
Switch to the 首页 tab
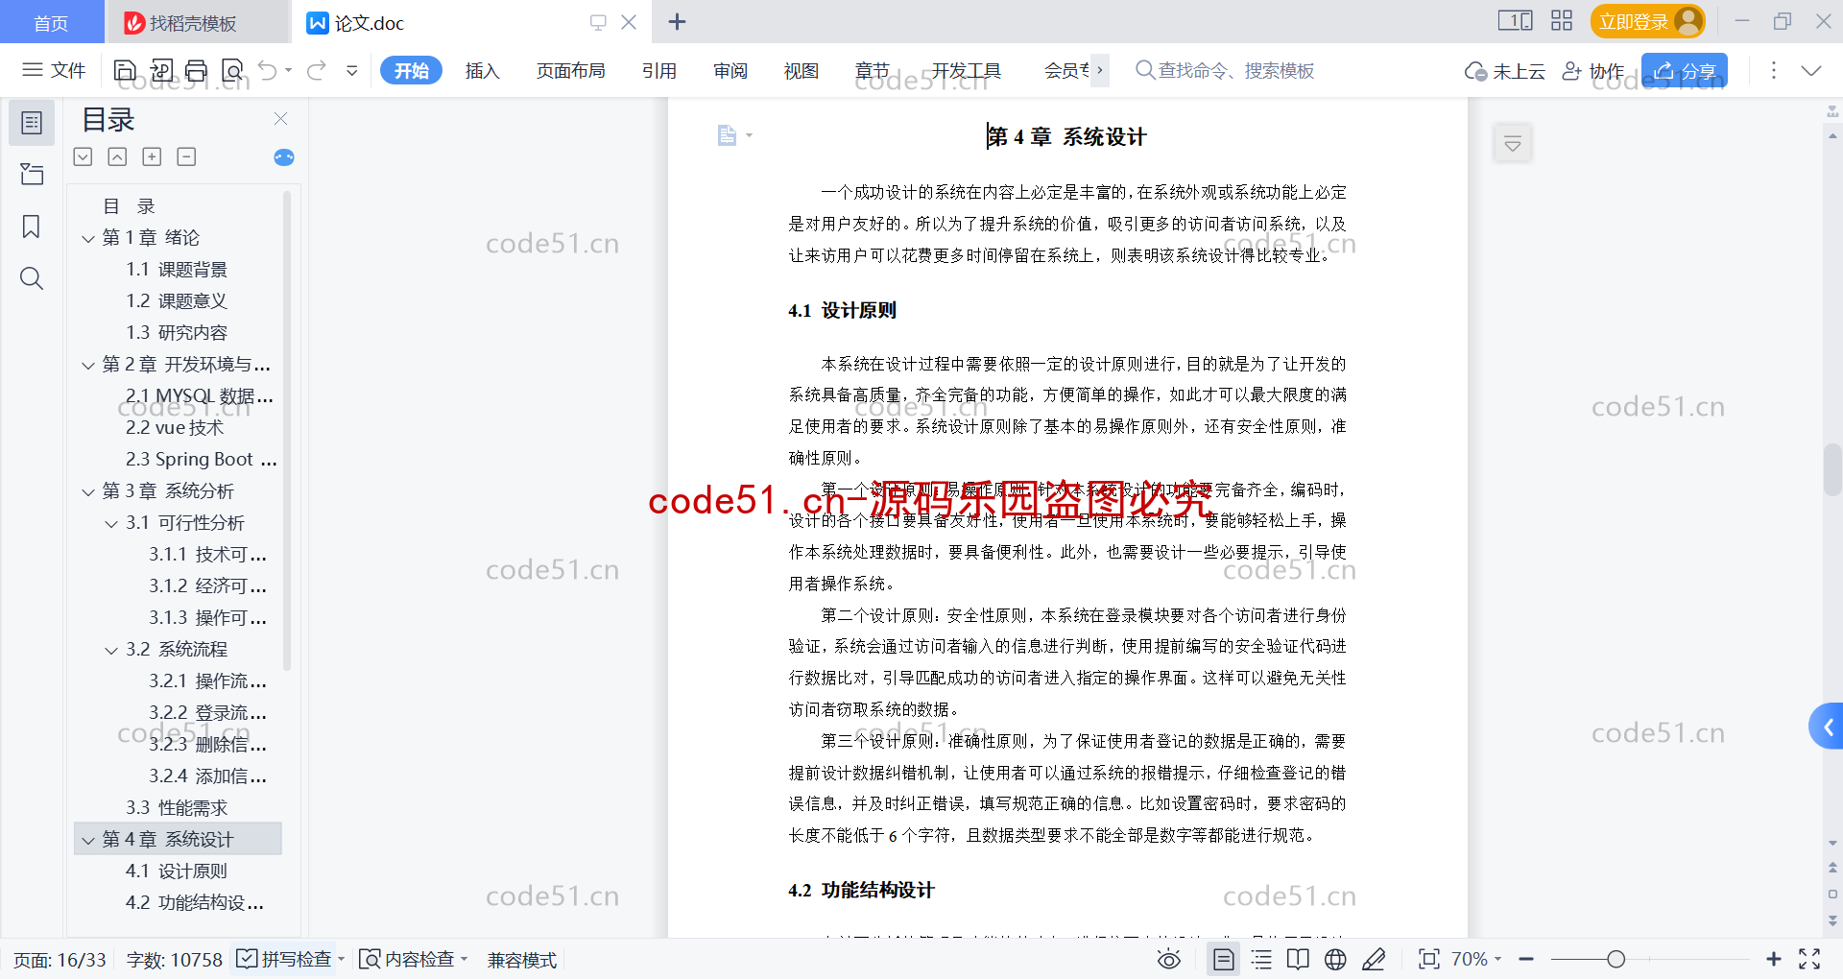[52, 22]
